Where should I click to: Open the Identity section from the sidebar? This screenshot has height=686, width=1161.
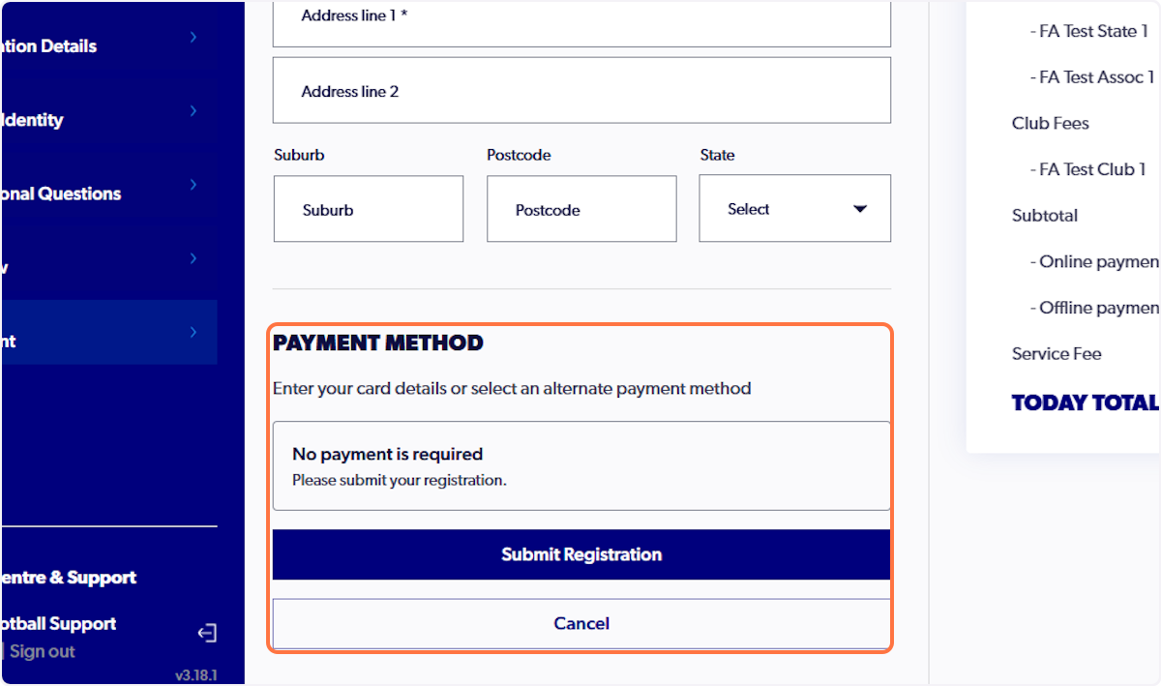[x=97, y=119]
